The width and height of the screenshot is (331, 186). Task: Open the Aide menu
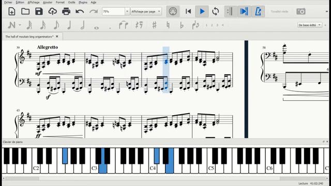[93, 2]
